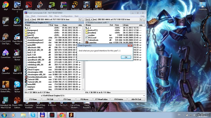This screenshot has height=118, width=211.
Task: Open Windows Explorer folder icon in taskbar
Action: tap(23, 115)
